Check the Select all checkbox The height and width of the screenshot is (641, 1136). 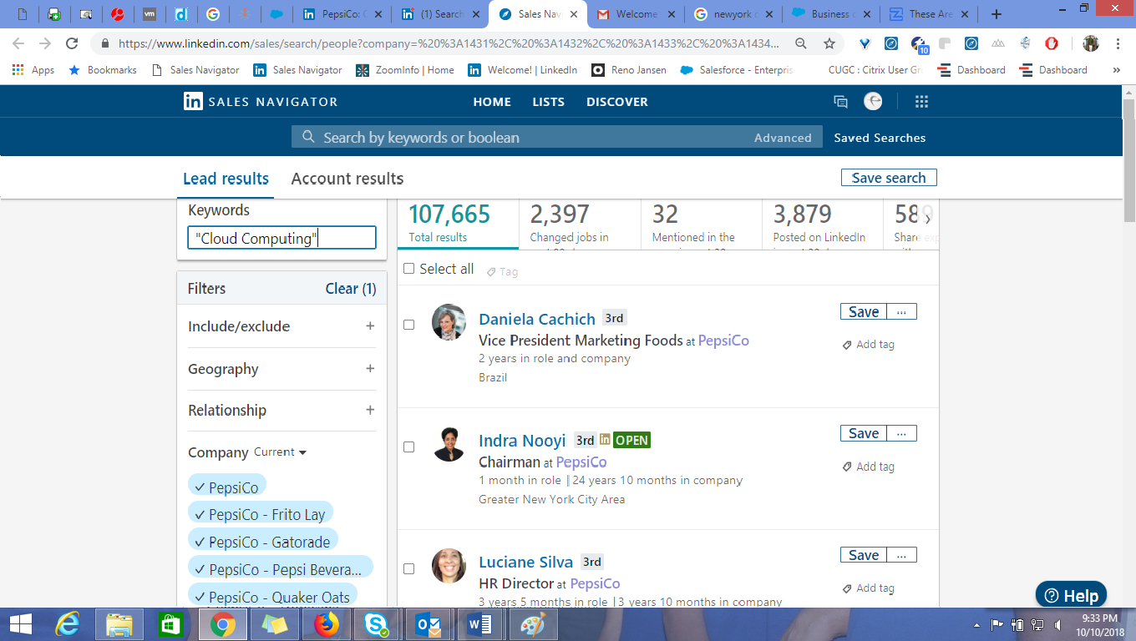tap(409, 269)
